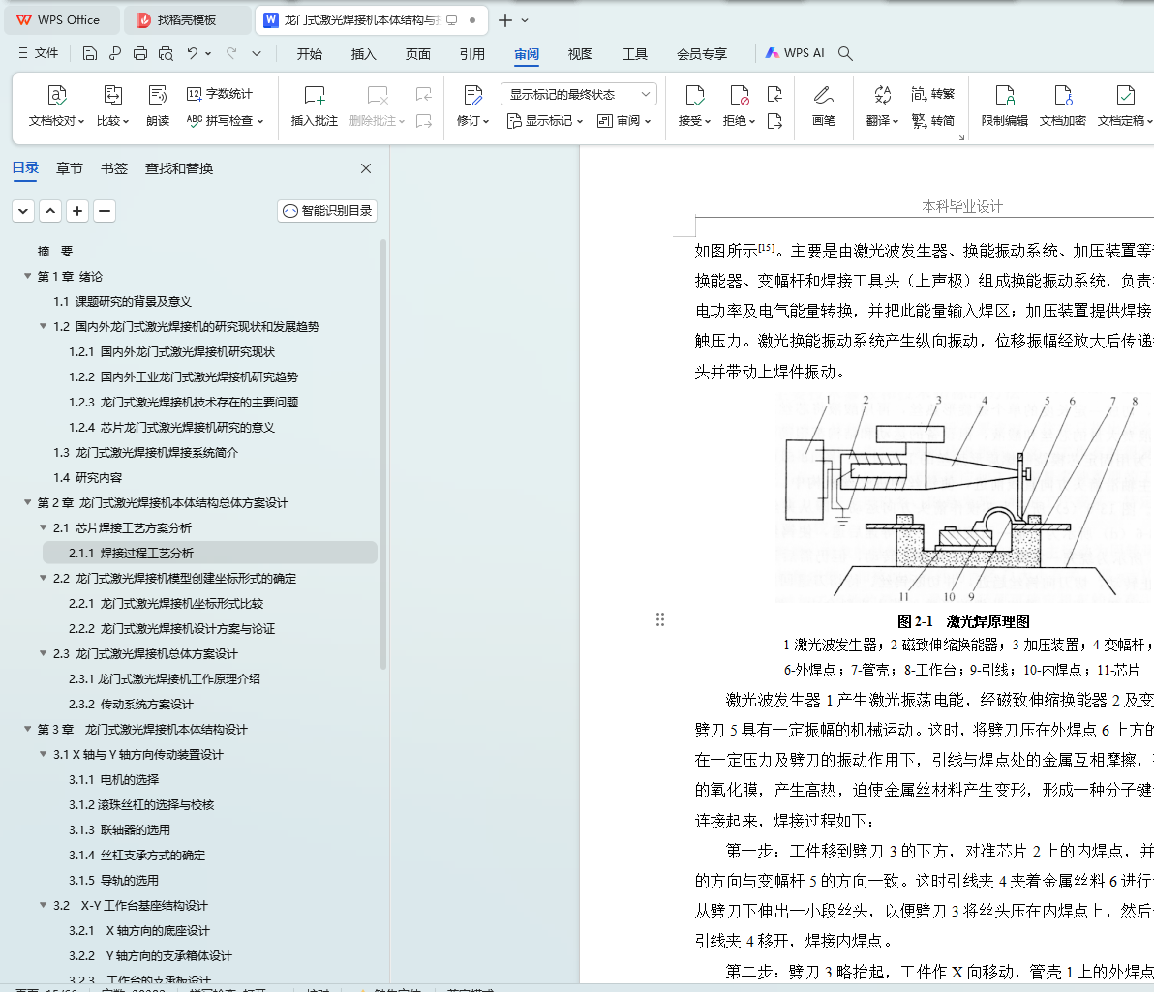Collapse section 2.3 龙门式激光焊接机总体方案设计
This screenshot has height=992, width=1154.
click(x=43, y=653)
